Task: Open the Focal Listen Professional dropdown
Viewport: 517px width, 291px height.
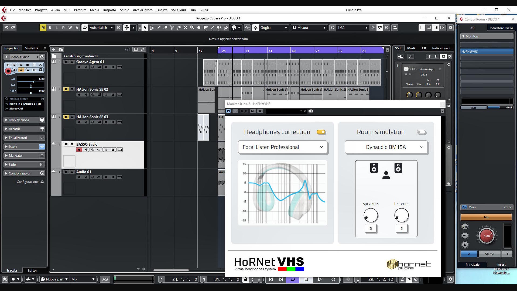Action: coord(282,147)
